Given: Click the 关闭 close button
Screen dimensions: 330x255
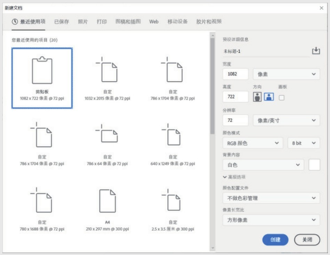Looking at the screenshot, I should (x=307, y=240).
